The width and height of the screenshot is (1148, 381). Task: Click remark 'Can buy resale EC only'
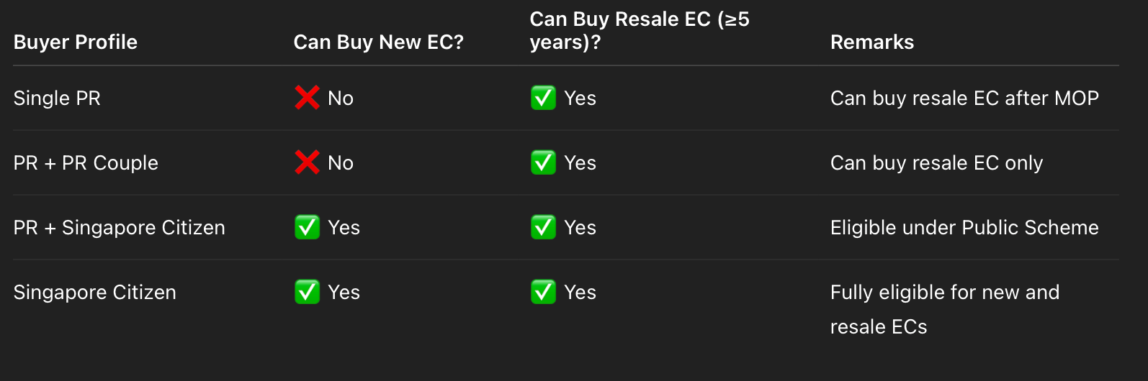point(936,163)
